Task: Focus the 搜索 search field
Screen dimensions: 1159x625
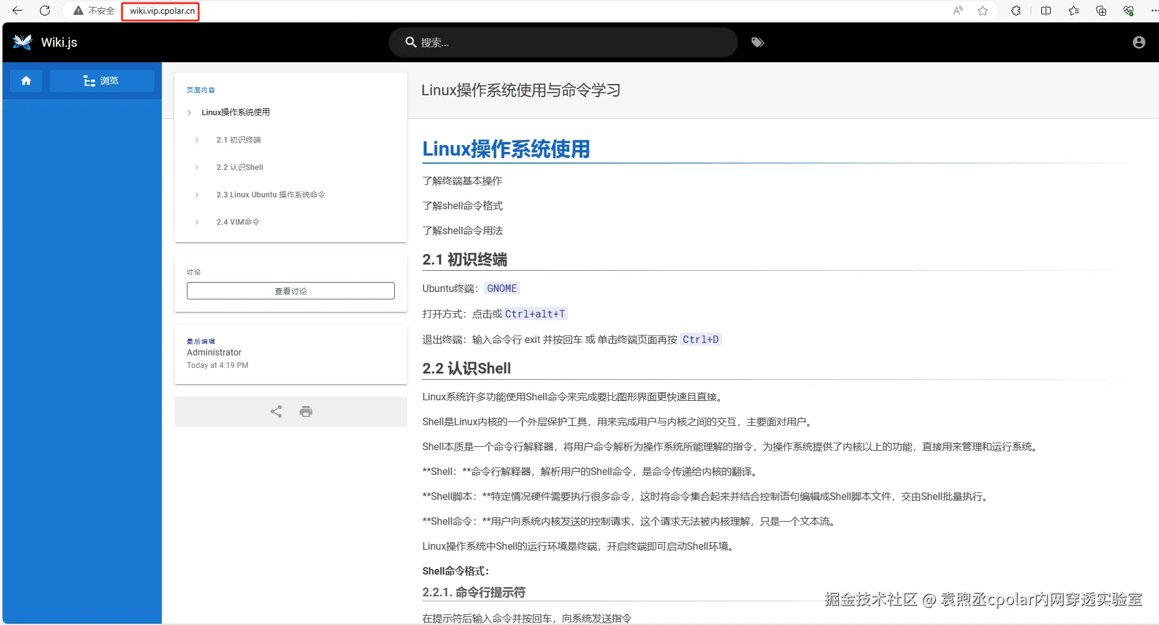Action: click(563, 42)
